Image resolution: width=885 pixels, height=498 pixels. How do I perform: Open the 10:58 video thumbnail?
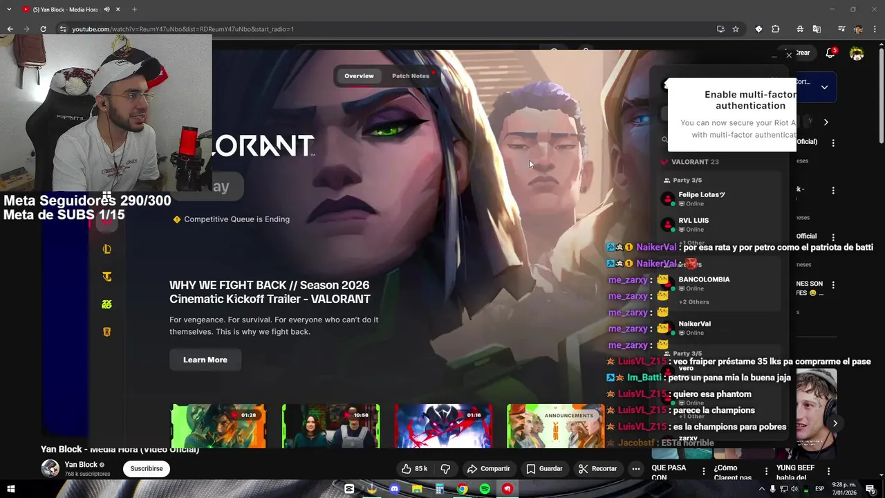330,426
